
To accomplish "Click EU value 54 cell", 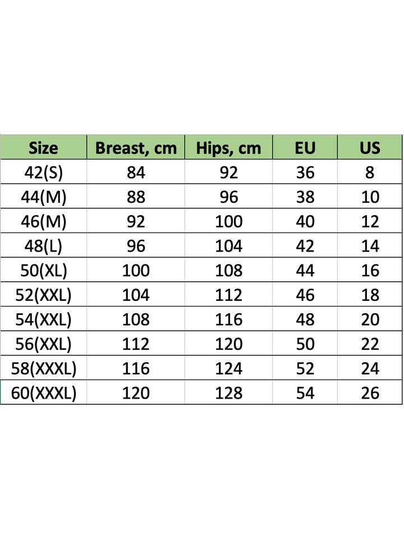I will [x=305, y=392].
